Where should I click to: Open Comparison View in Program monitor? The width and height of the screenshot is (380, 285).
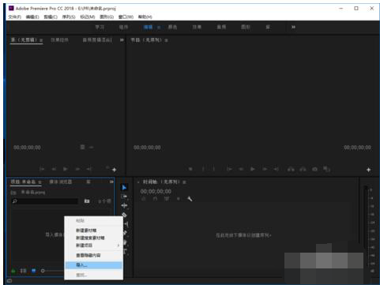click(327, 169)
